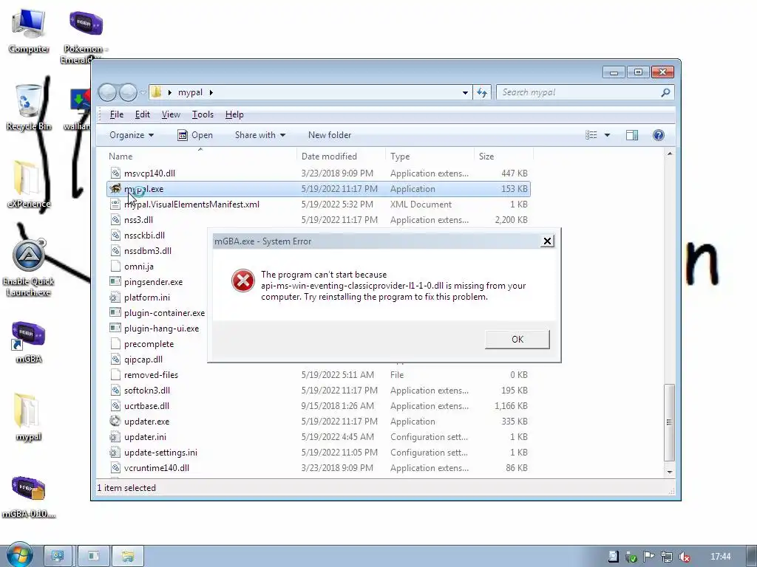
Task: Click scrollbar up arrow in file list
Action: 669,154
